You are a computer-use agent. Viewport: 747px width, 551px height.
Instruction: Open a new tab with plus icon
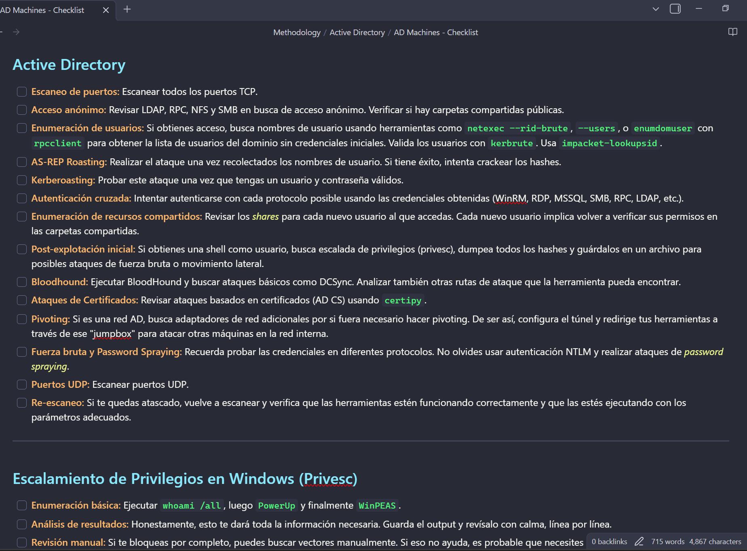point(127,9)
